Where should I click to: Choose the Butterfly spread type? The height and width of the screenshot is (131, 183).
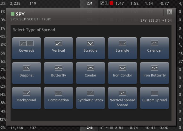click(59, 73)
